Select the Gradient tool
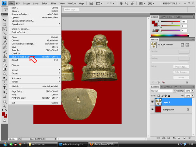Image resolution: width=196 pixels, height=147 pixels. coord(5,69)
